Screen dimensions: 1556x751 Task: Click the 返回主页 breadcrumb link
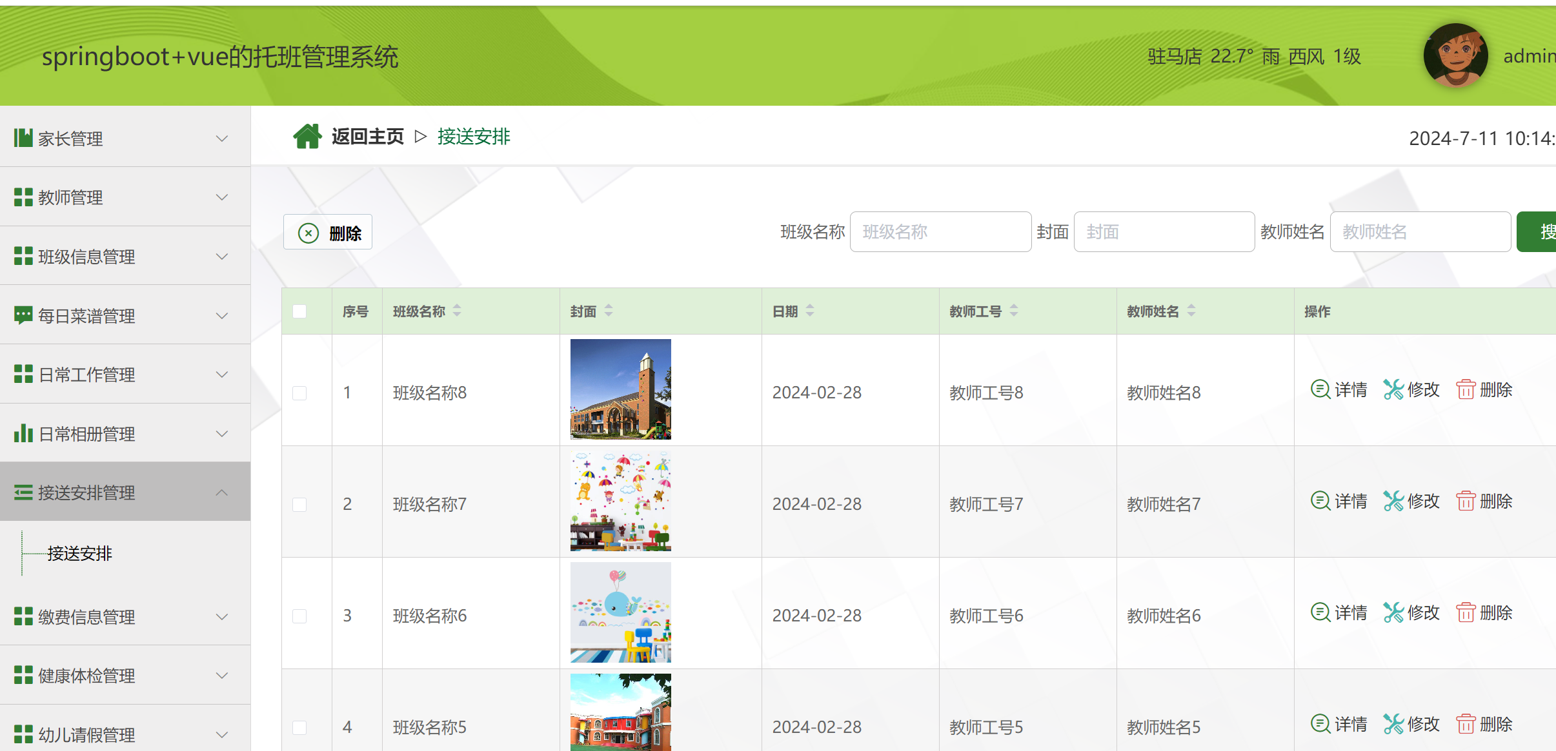[x=367, y=137]
